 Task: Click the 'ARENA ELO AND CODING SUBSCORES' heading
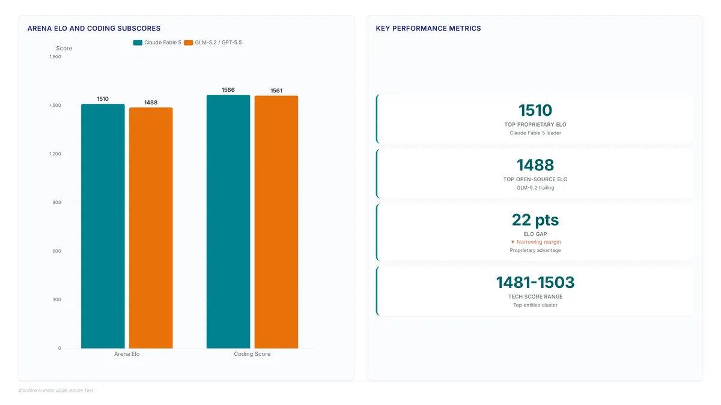[94, 28]
